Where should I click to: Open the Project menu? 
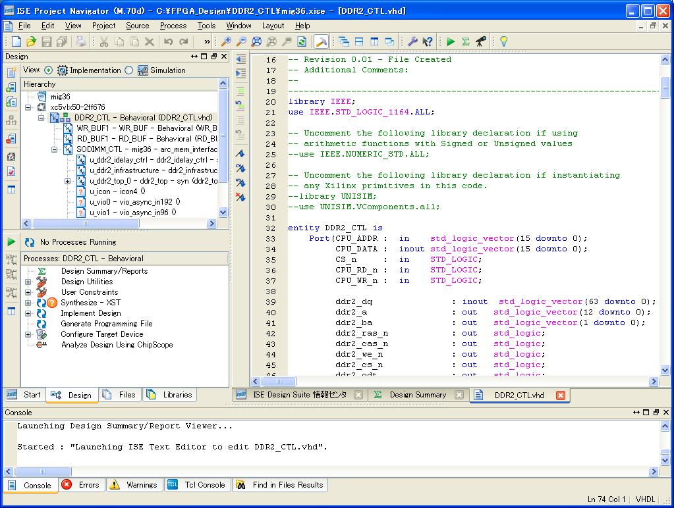coord(104,26)
